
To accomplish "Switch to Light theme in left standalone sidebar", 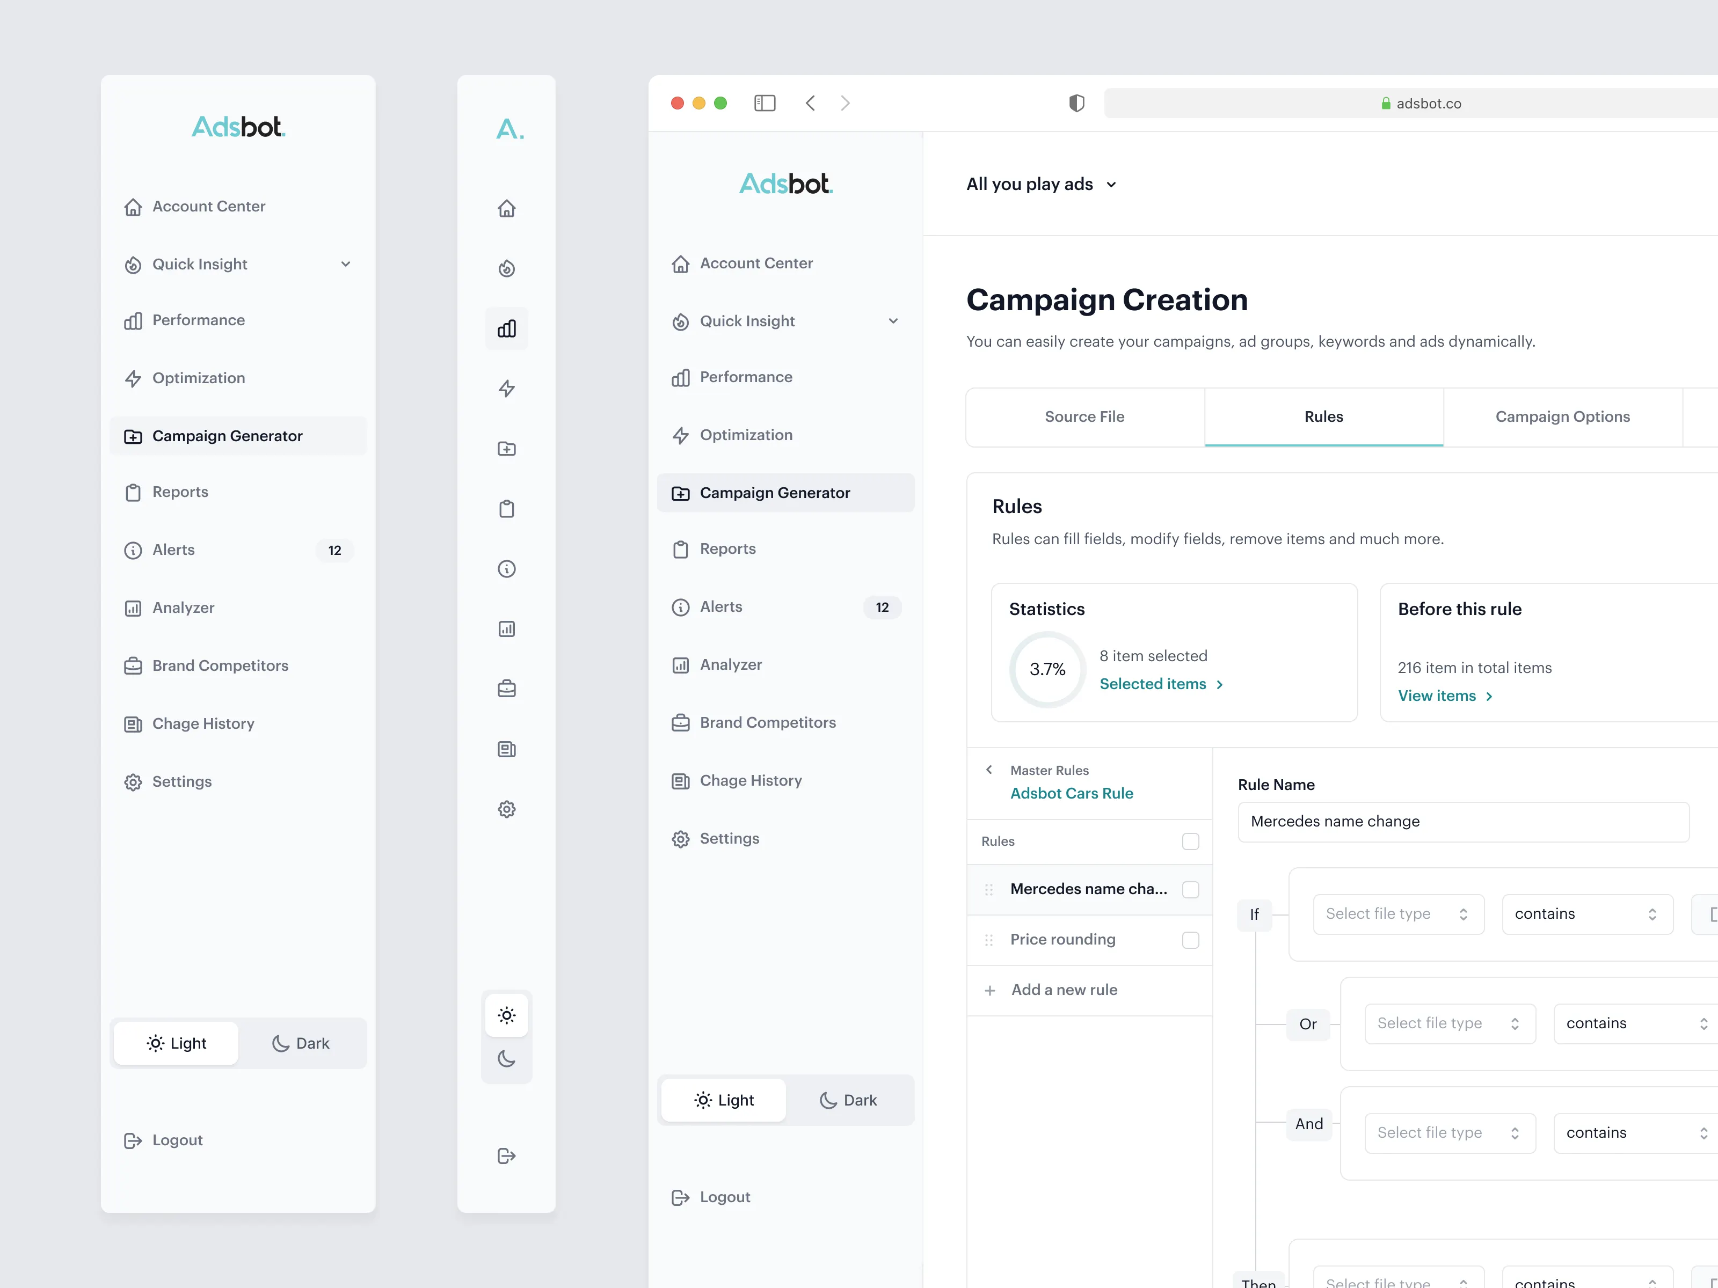I will [x=176, y=1043].
